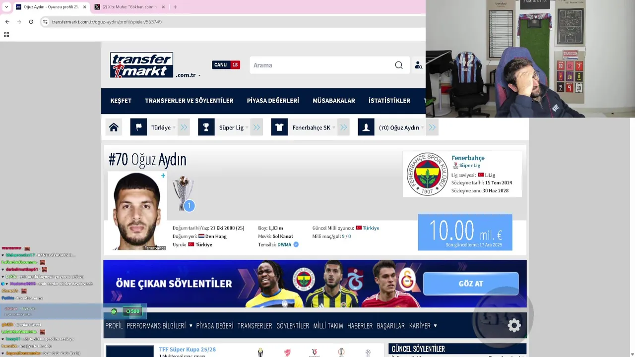Expand the Süper Lig breadcrumb dropdown
This screenshot has width=635, height=357.
(247, 128)
